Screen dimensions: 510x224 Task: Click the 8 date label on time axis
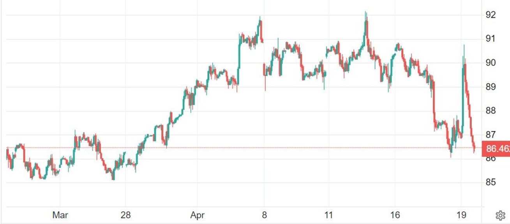pos(264,215)
